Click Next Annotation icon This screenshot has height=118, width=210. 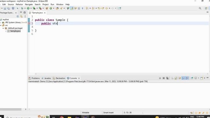click(x=87, y=8)
